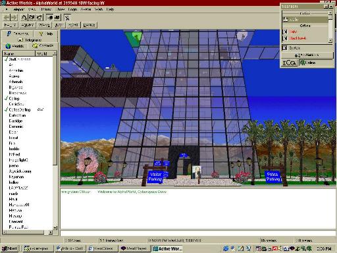Open the Worlds tab with globe icon
337x253 pixels.
click(14, 46)
